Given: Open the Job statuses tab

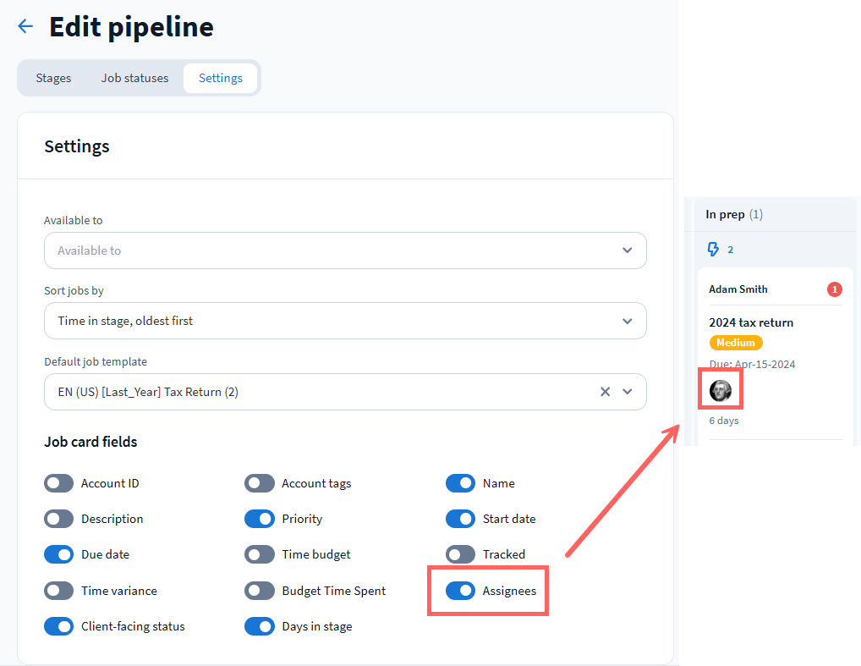Looking at the screenshot, I should 134,78.
